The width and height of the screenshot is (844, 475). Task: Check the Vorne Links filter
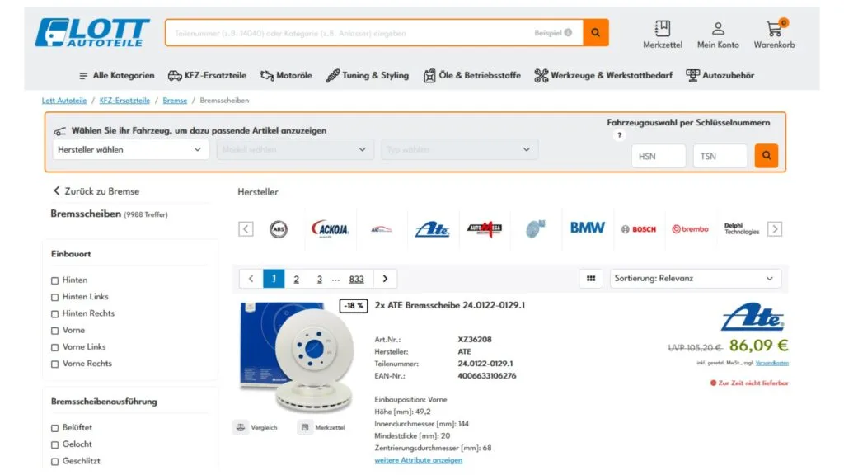pyautogui.click(x=55, y=347)
